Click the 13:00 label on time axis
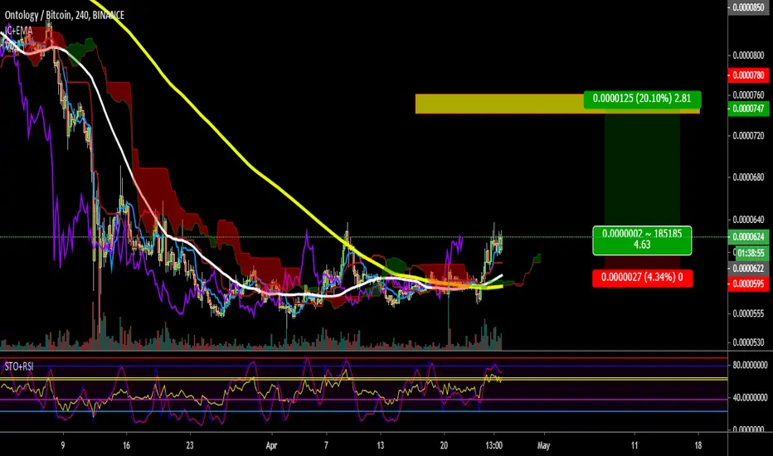This screenshot has width=773, height=456. coord(493,445)
